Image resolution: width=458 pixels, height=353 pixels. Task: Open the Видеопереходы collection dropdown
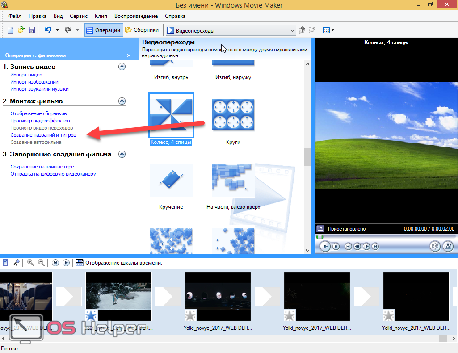coord(293,31)
